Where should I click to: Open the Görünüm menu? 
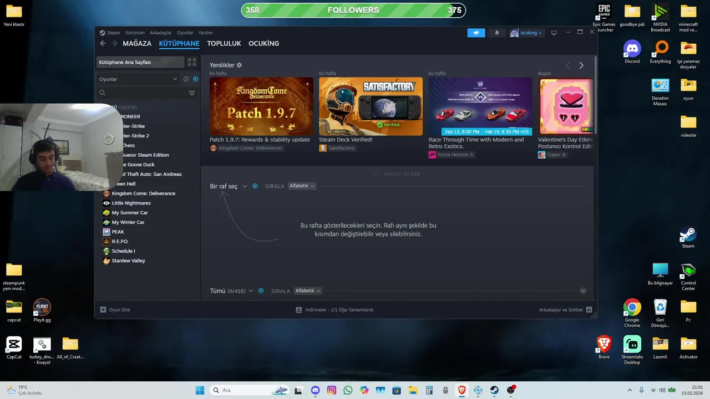point(135,33)
